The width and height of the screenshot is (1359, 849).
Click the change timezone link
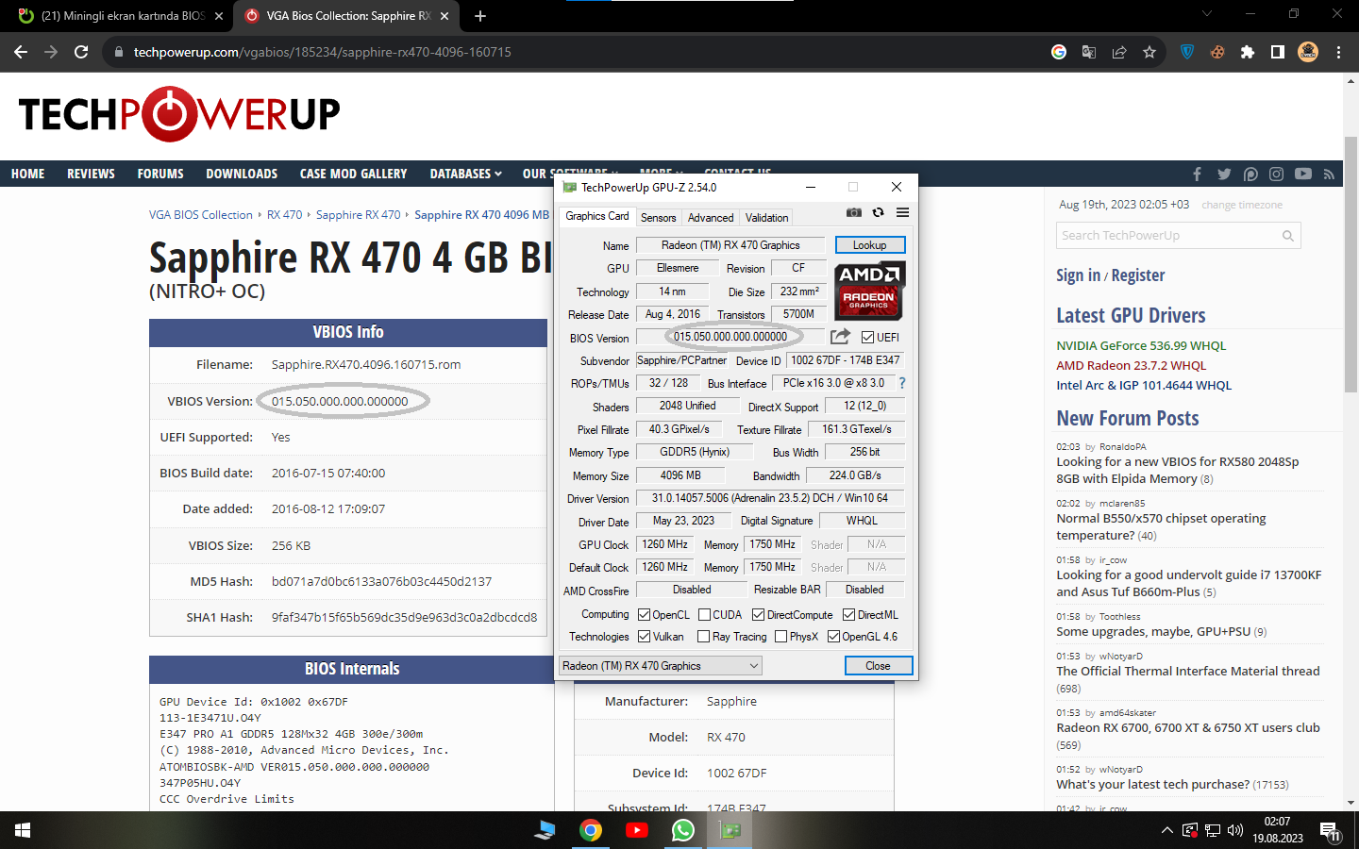pos(1242,205)
